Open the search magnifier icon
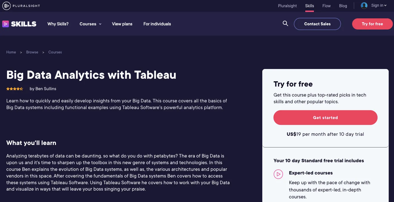 [x=285, y=24]
